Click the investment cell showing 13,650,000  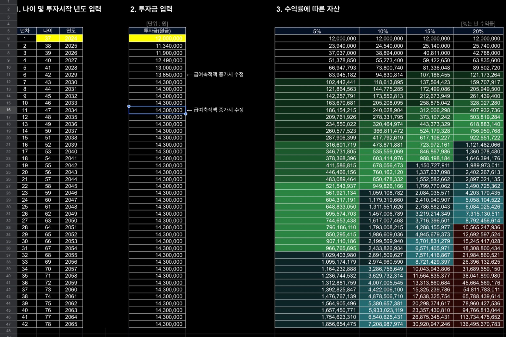point(157,75)
